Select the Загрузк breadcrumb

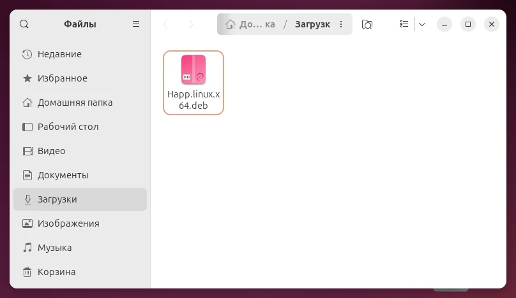312,24
